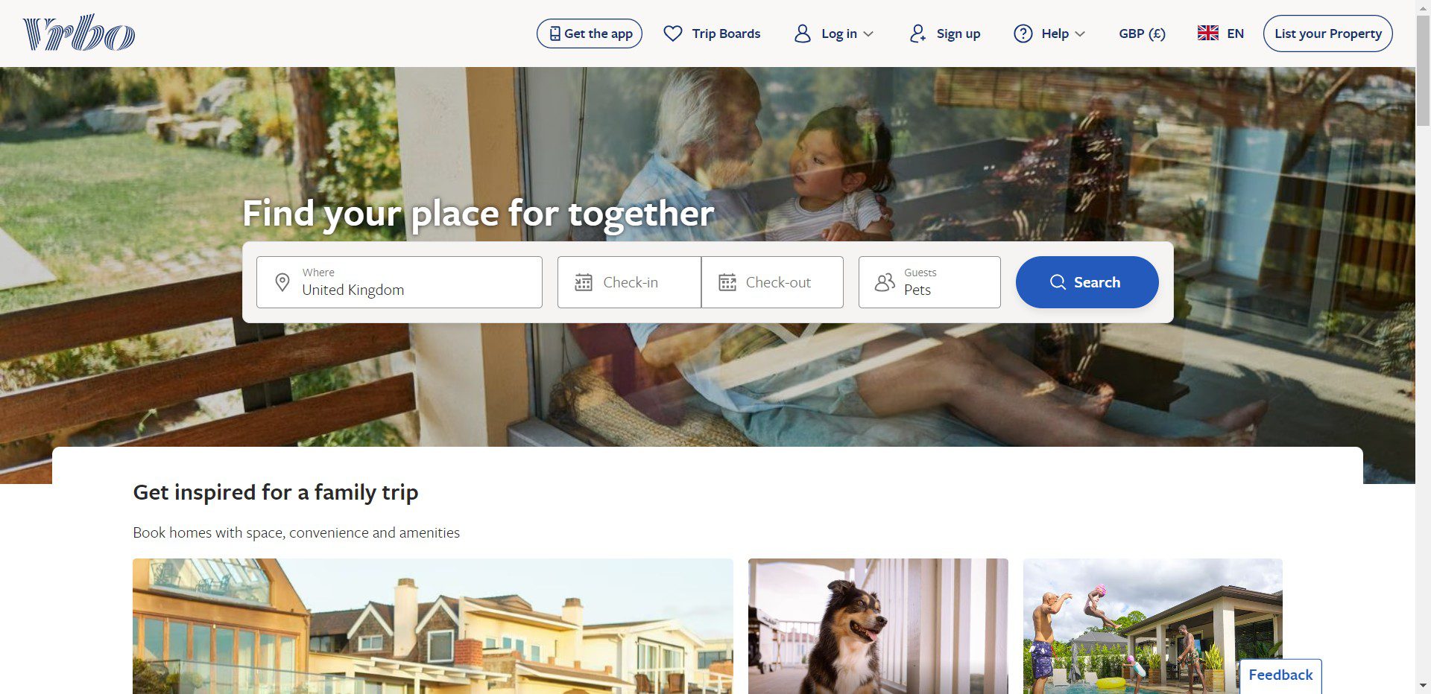Image resolution: width=1431 pixels, height=694 pixels.
Task: Open the Trip Boards menu item
Action: point(712,34)
